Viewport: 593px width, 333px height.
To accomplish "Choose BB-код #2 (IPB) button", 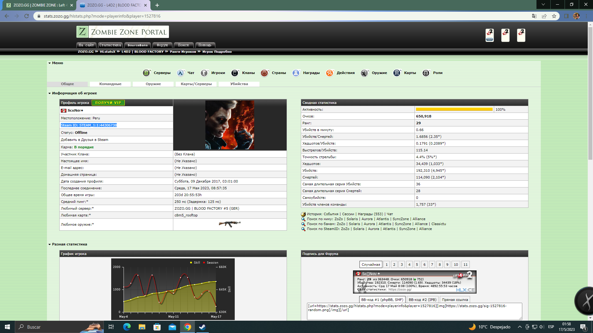I will [x=423, y=300].
